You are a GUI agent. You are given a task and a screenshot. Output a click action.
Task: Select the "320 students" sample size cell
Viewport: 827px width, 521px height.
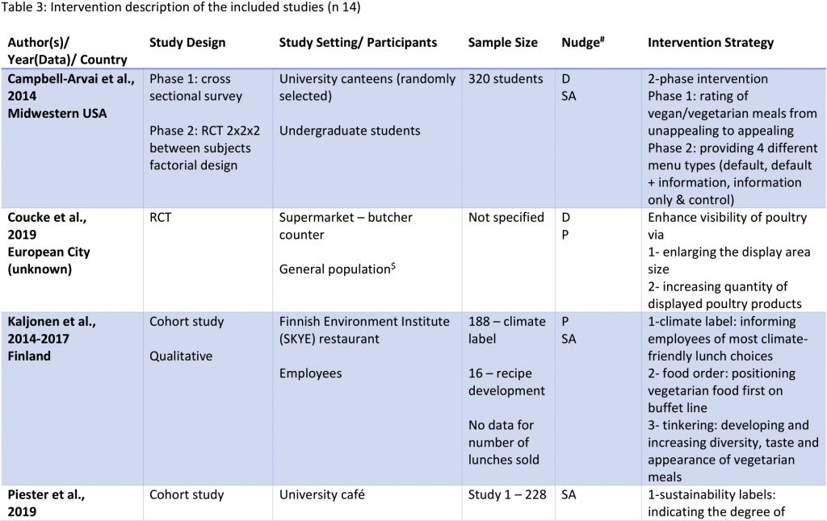point(506,79)
